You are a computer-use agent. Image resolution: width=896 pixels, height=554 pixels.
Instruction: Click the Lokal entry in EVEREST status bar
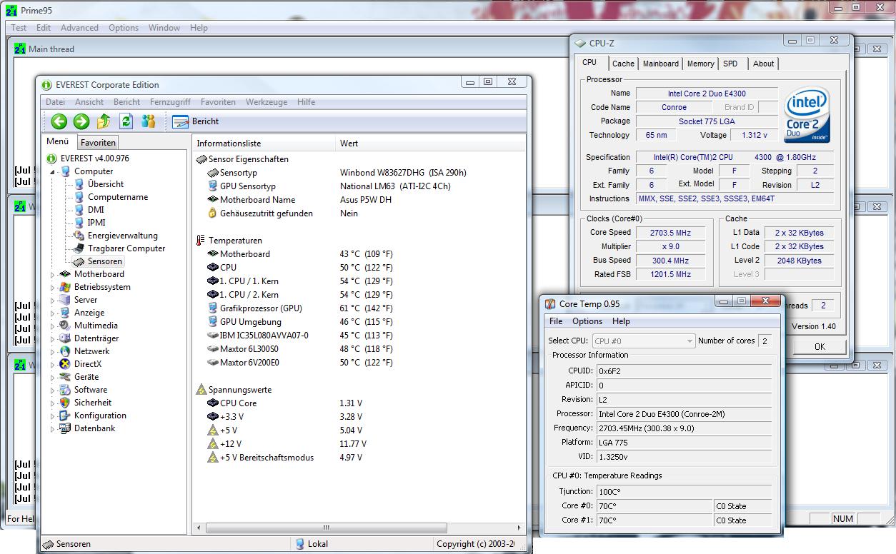tap(312, 544)
